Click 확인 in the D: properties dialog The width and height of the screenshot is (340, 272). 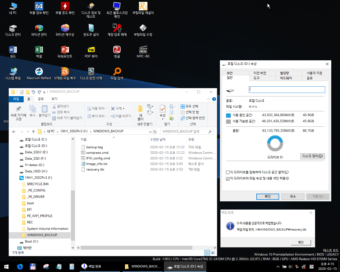[x=268, y=197]
